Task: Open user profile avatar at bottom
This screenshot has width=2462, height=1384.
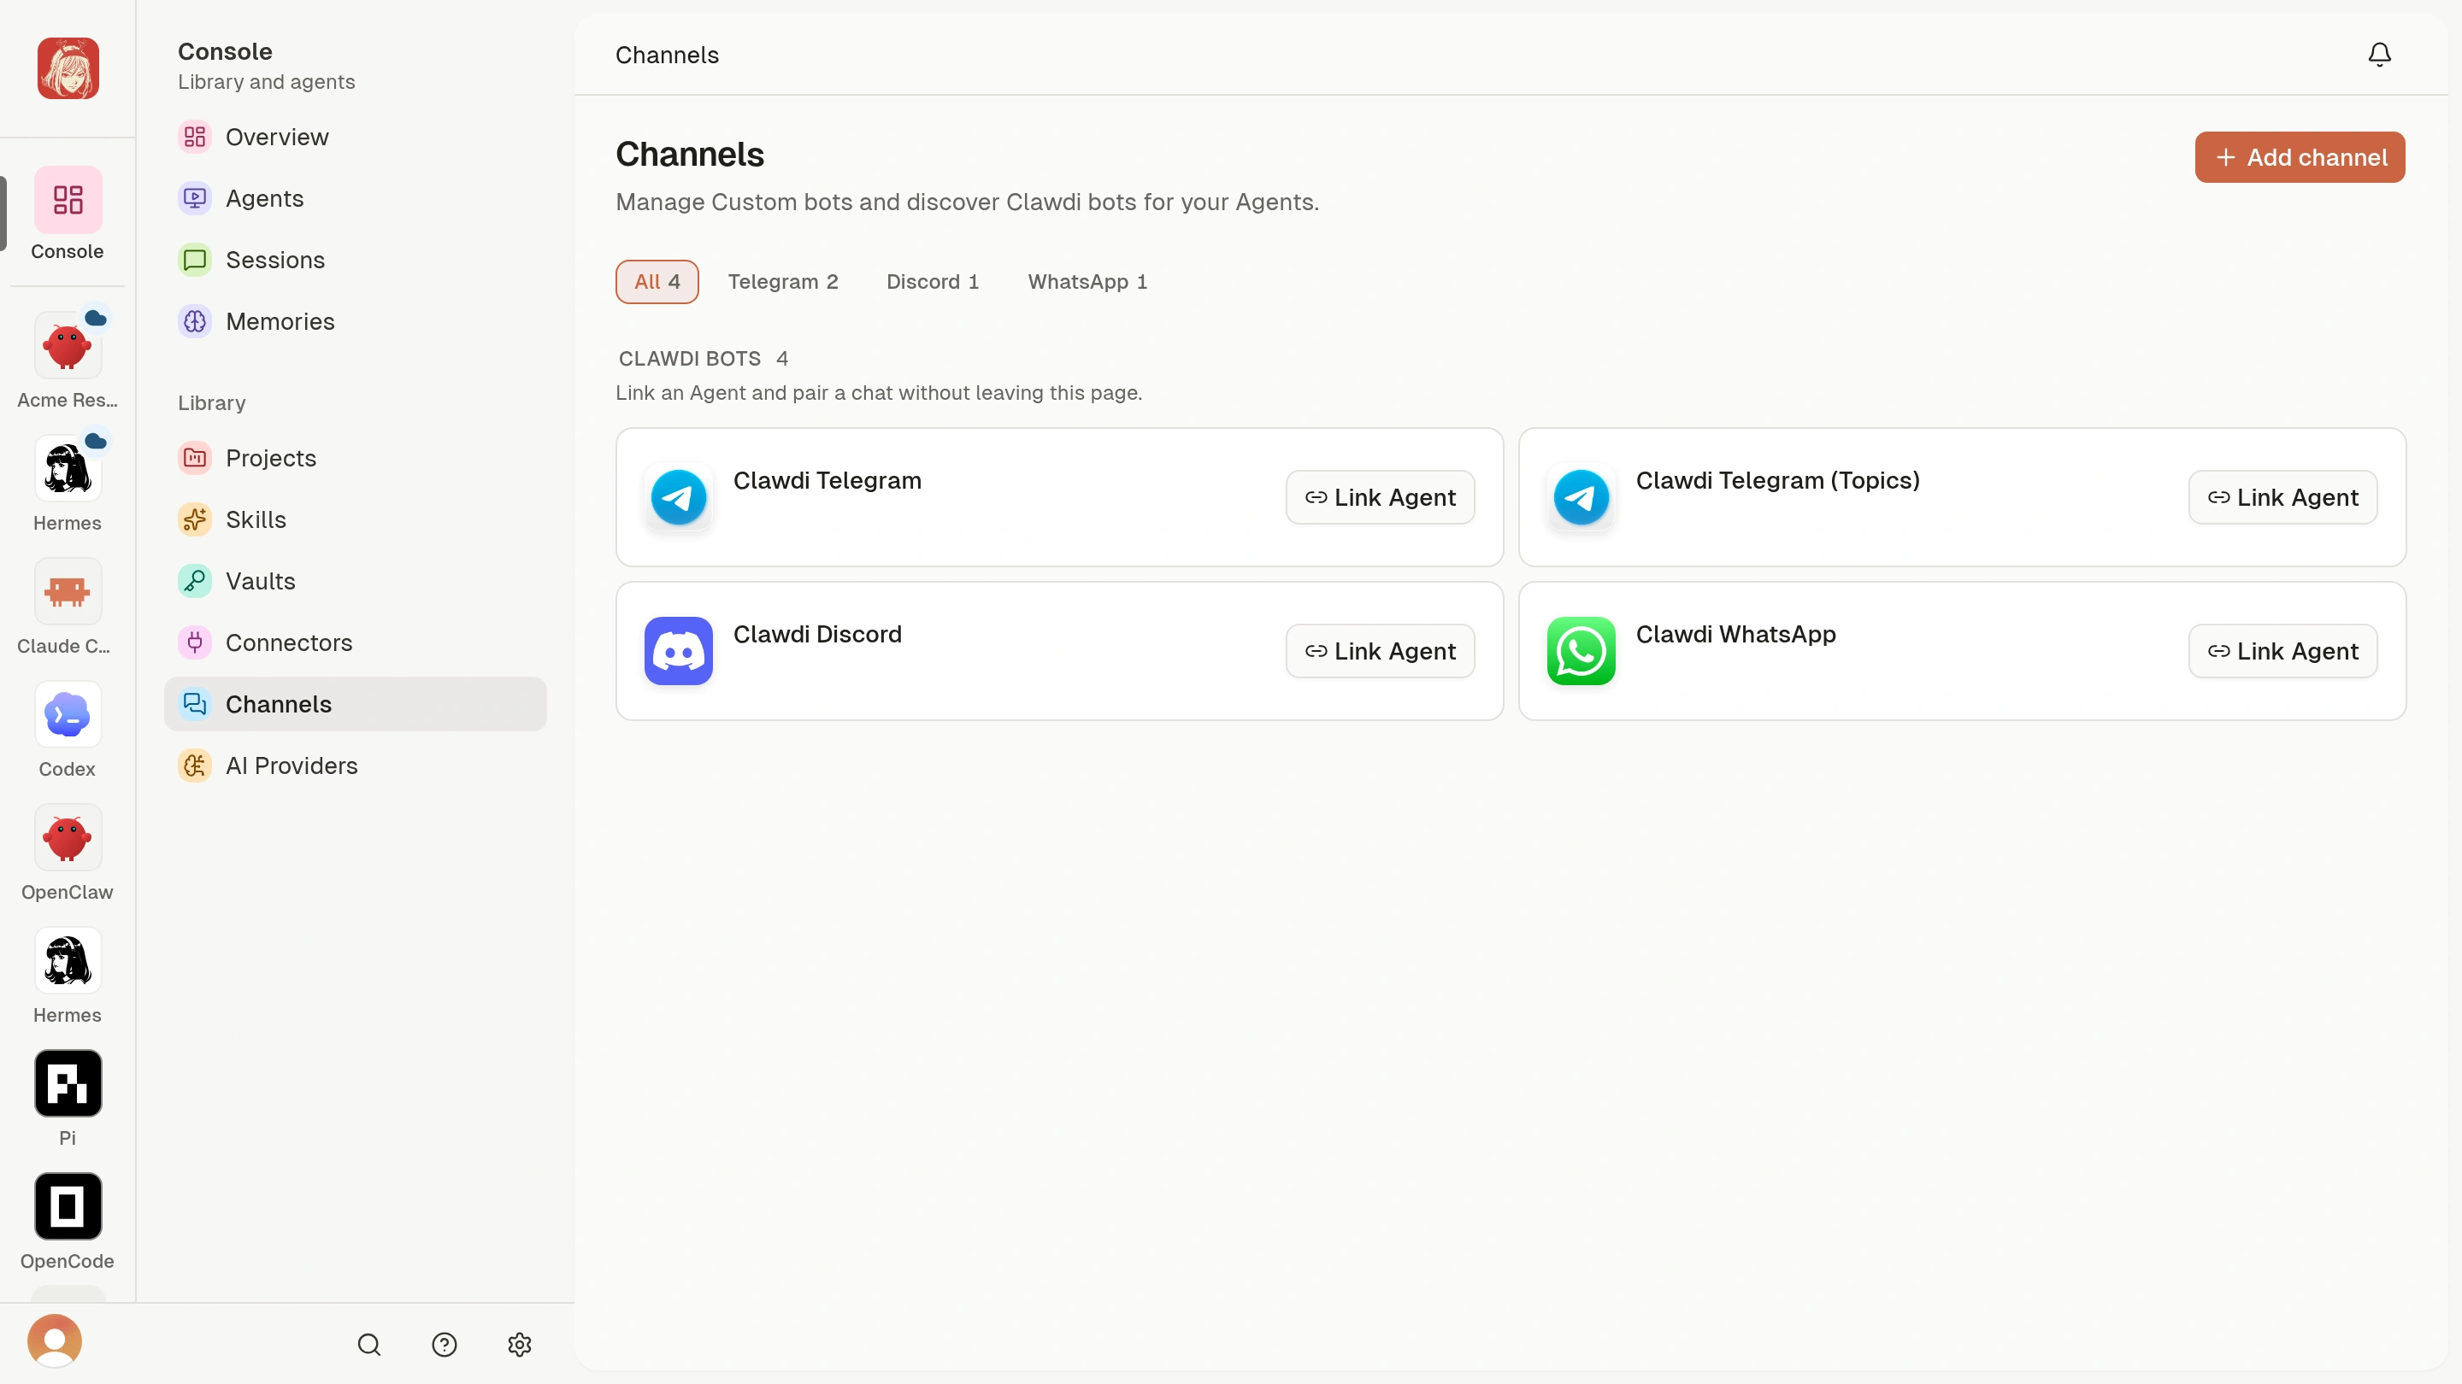Action: pos(55,1340)
